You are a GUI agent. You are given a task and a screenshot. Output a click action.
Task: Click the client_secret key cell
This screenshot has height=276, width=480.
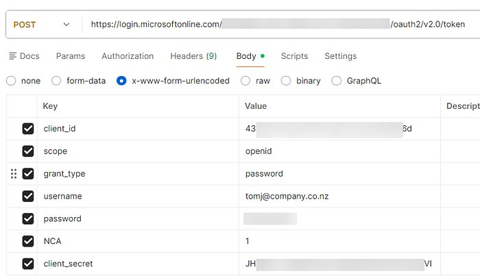(138, 264)
